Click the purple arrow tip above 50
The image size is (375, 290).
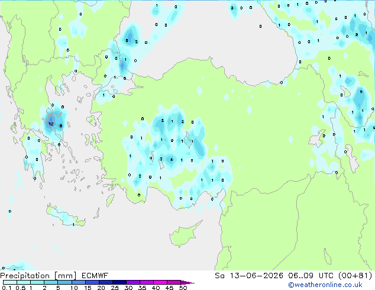click(187, 282)
